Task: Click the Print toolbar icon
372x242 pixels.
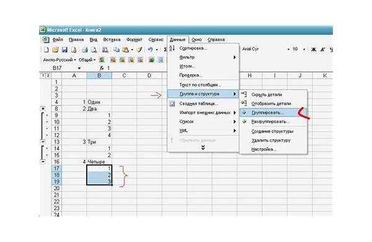Action: pos(85,50)
